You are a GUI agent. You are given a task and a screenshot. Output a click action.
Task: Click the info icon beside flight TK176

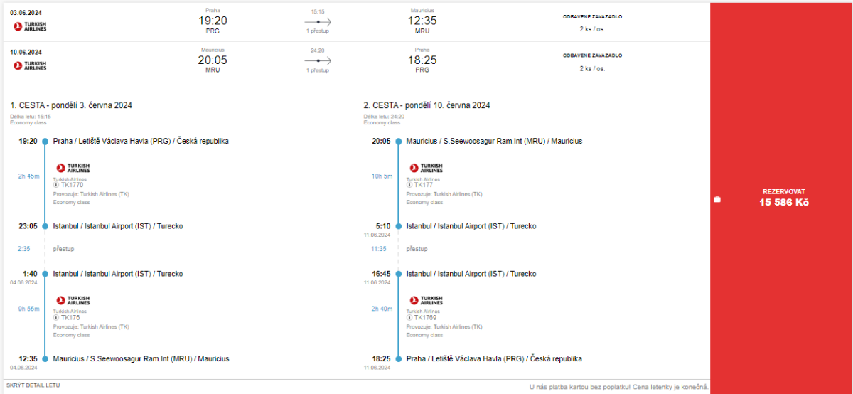(56, 317)
